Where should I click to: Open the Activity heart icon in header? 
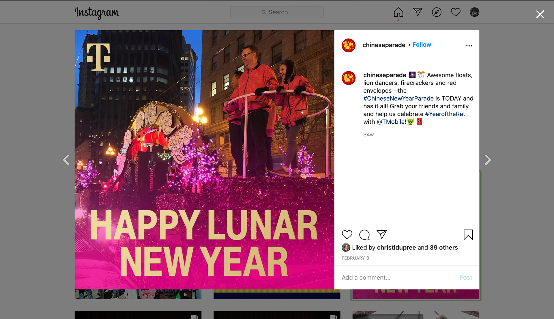point(456,12)
